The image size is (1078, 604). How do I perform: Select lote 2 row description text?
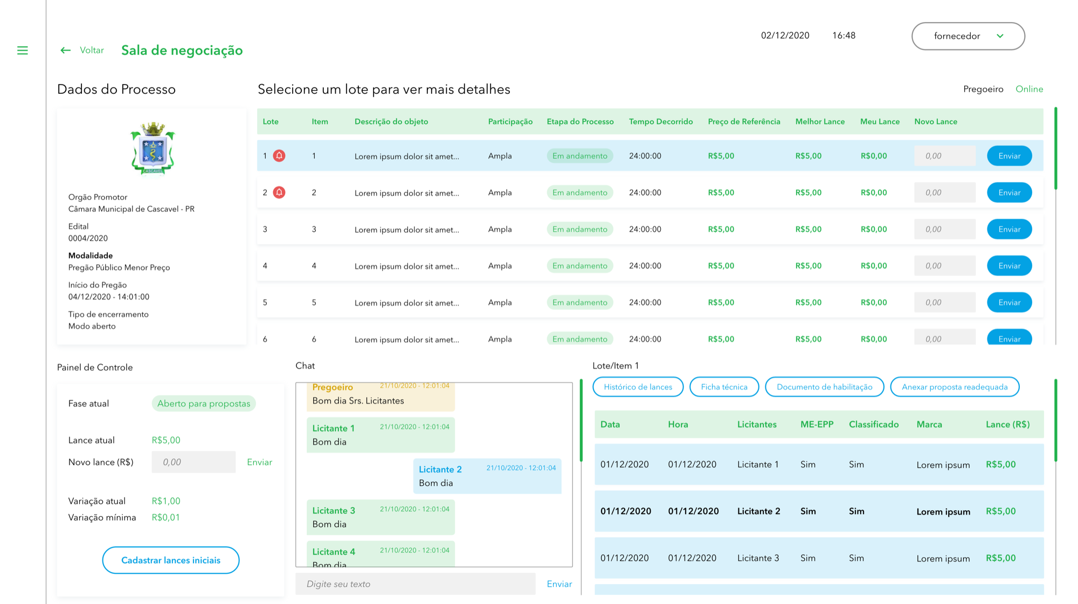pos(407,193)
